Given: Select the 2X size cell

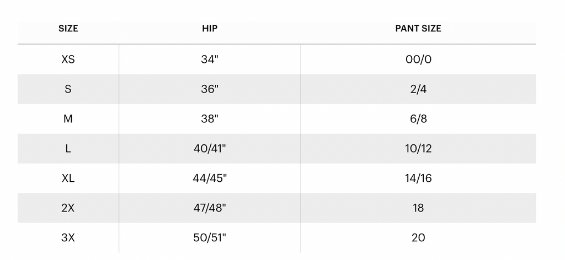Looking at the screenshot, I should pyautogui.click(x=68, y=208).
